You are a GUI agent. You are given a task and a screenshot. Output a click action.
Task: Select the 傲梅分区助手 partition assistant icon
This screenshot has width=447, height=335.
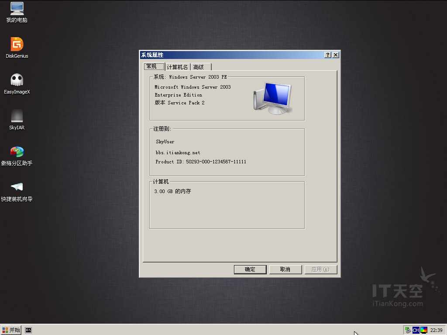(17, 156)
